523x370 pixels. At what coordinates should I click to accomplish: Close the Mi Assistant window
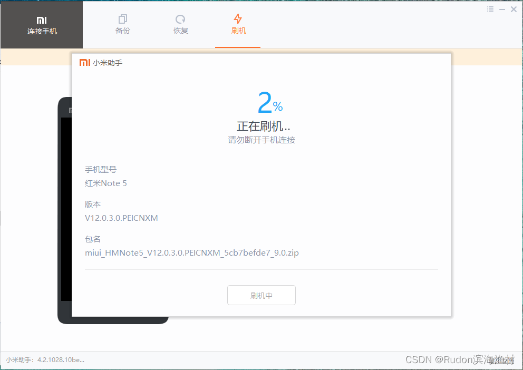[x=514, y=9]
